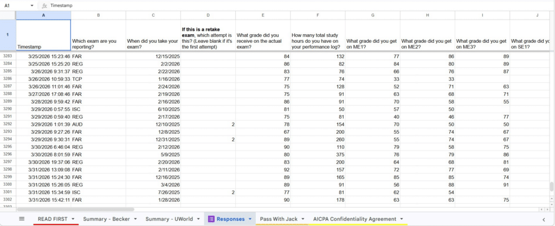
Task: Select column A header
Action: point(43,15)
